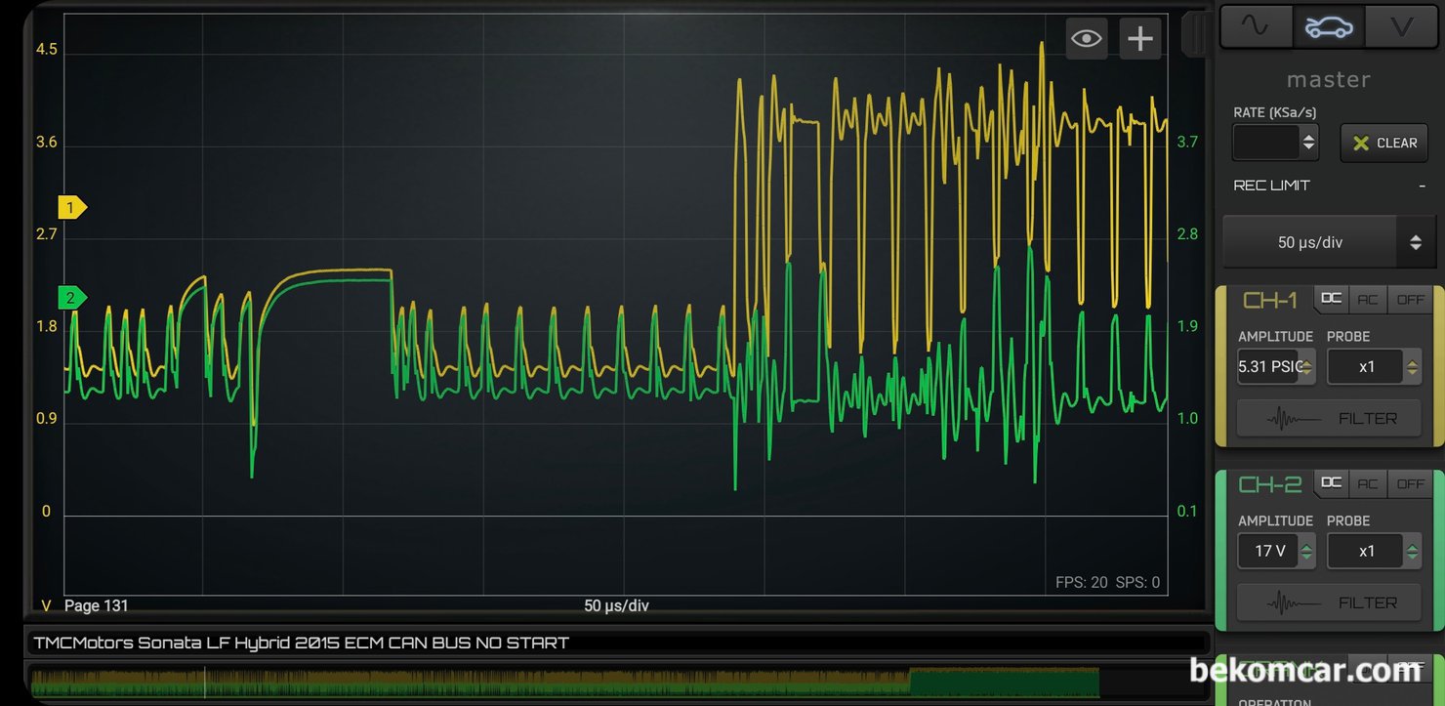Switch to the V-shaped icon tab
The height and width of the screenshot is (706, 1445).
1401,26
